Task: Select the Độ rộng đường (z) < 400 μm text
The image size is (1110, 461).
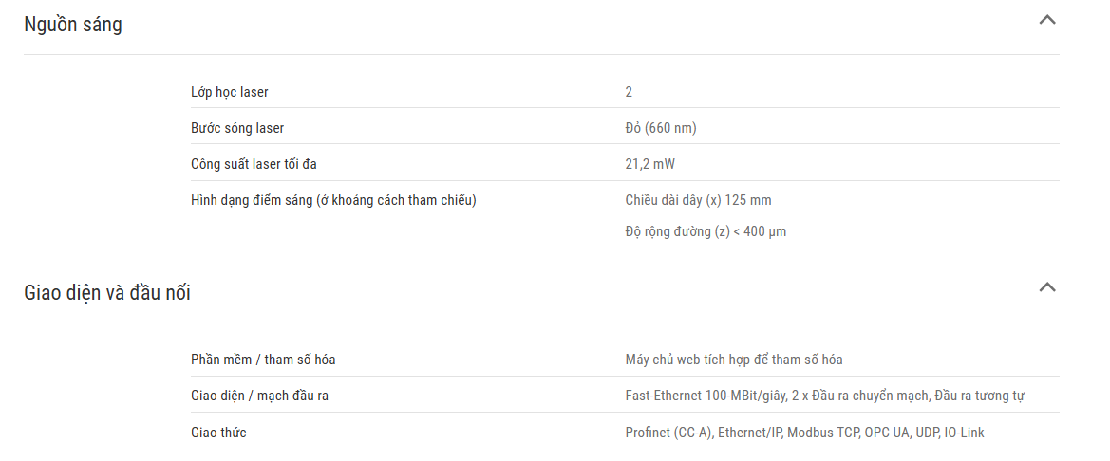Action: coord(706,231)
